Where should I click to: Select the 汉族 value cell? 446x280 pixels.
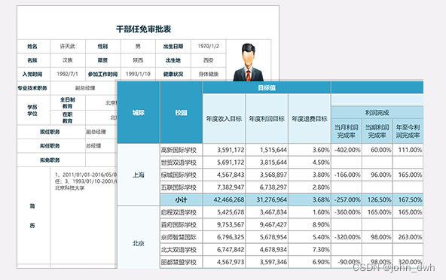click(67, 60)
